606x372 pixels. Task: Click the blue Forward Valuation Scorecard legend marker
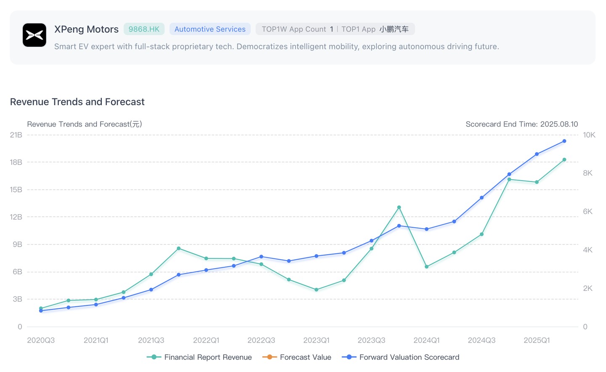point(349,357)
